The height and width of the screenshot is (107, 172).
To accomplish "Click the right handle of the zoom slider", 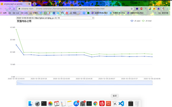I will (x=152, y=83).
